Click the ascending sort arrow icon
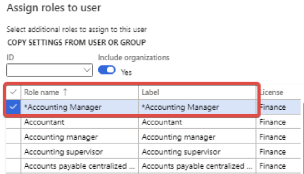304x174 pixels. pyautogui.click(x=65, y=92)
